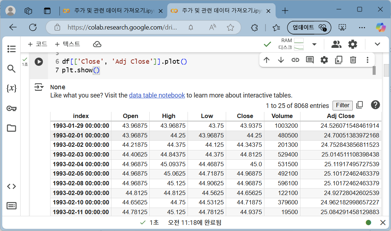Viewport: 391px width, 231px height.
Task: Select row 1993-02-04 00:00:00 index cell
Action: coord(81,164)
